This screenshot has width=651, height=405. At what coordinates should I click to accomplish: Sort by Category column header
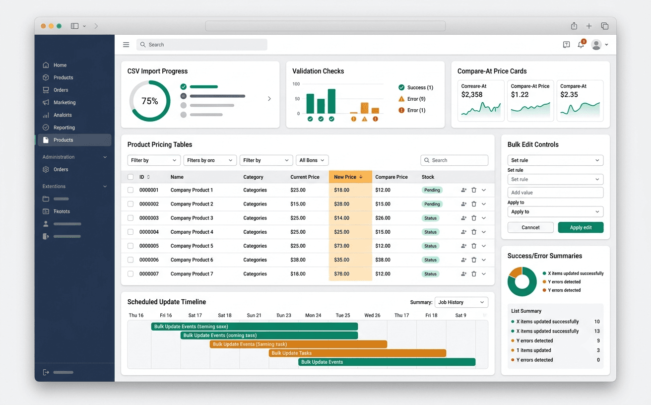click(x=253, y=177)
